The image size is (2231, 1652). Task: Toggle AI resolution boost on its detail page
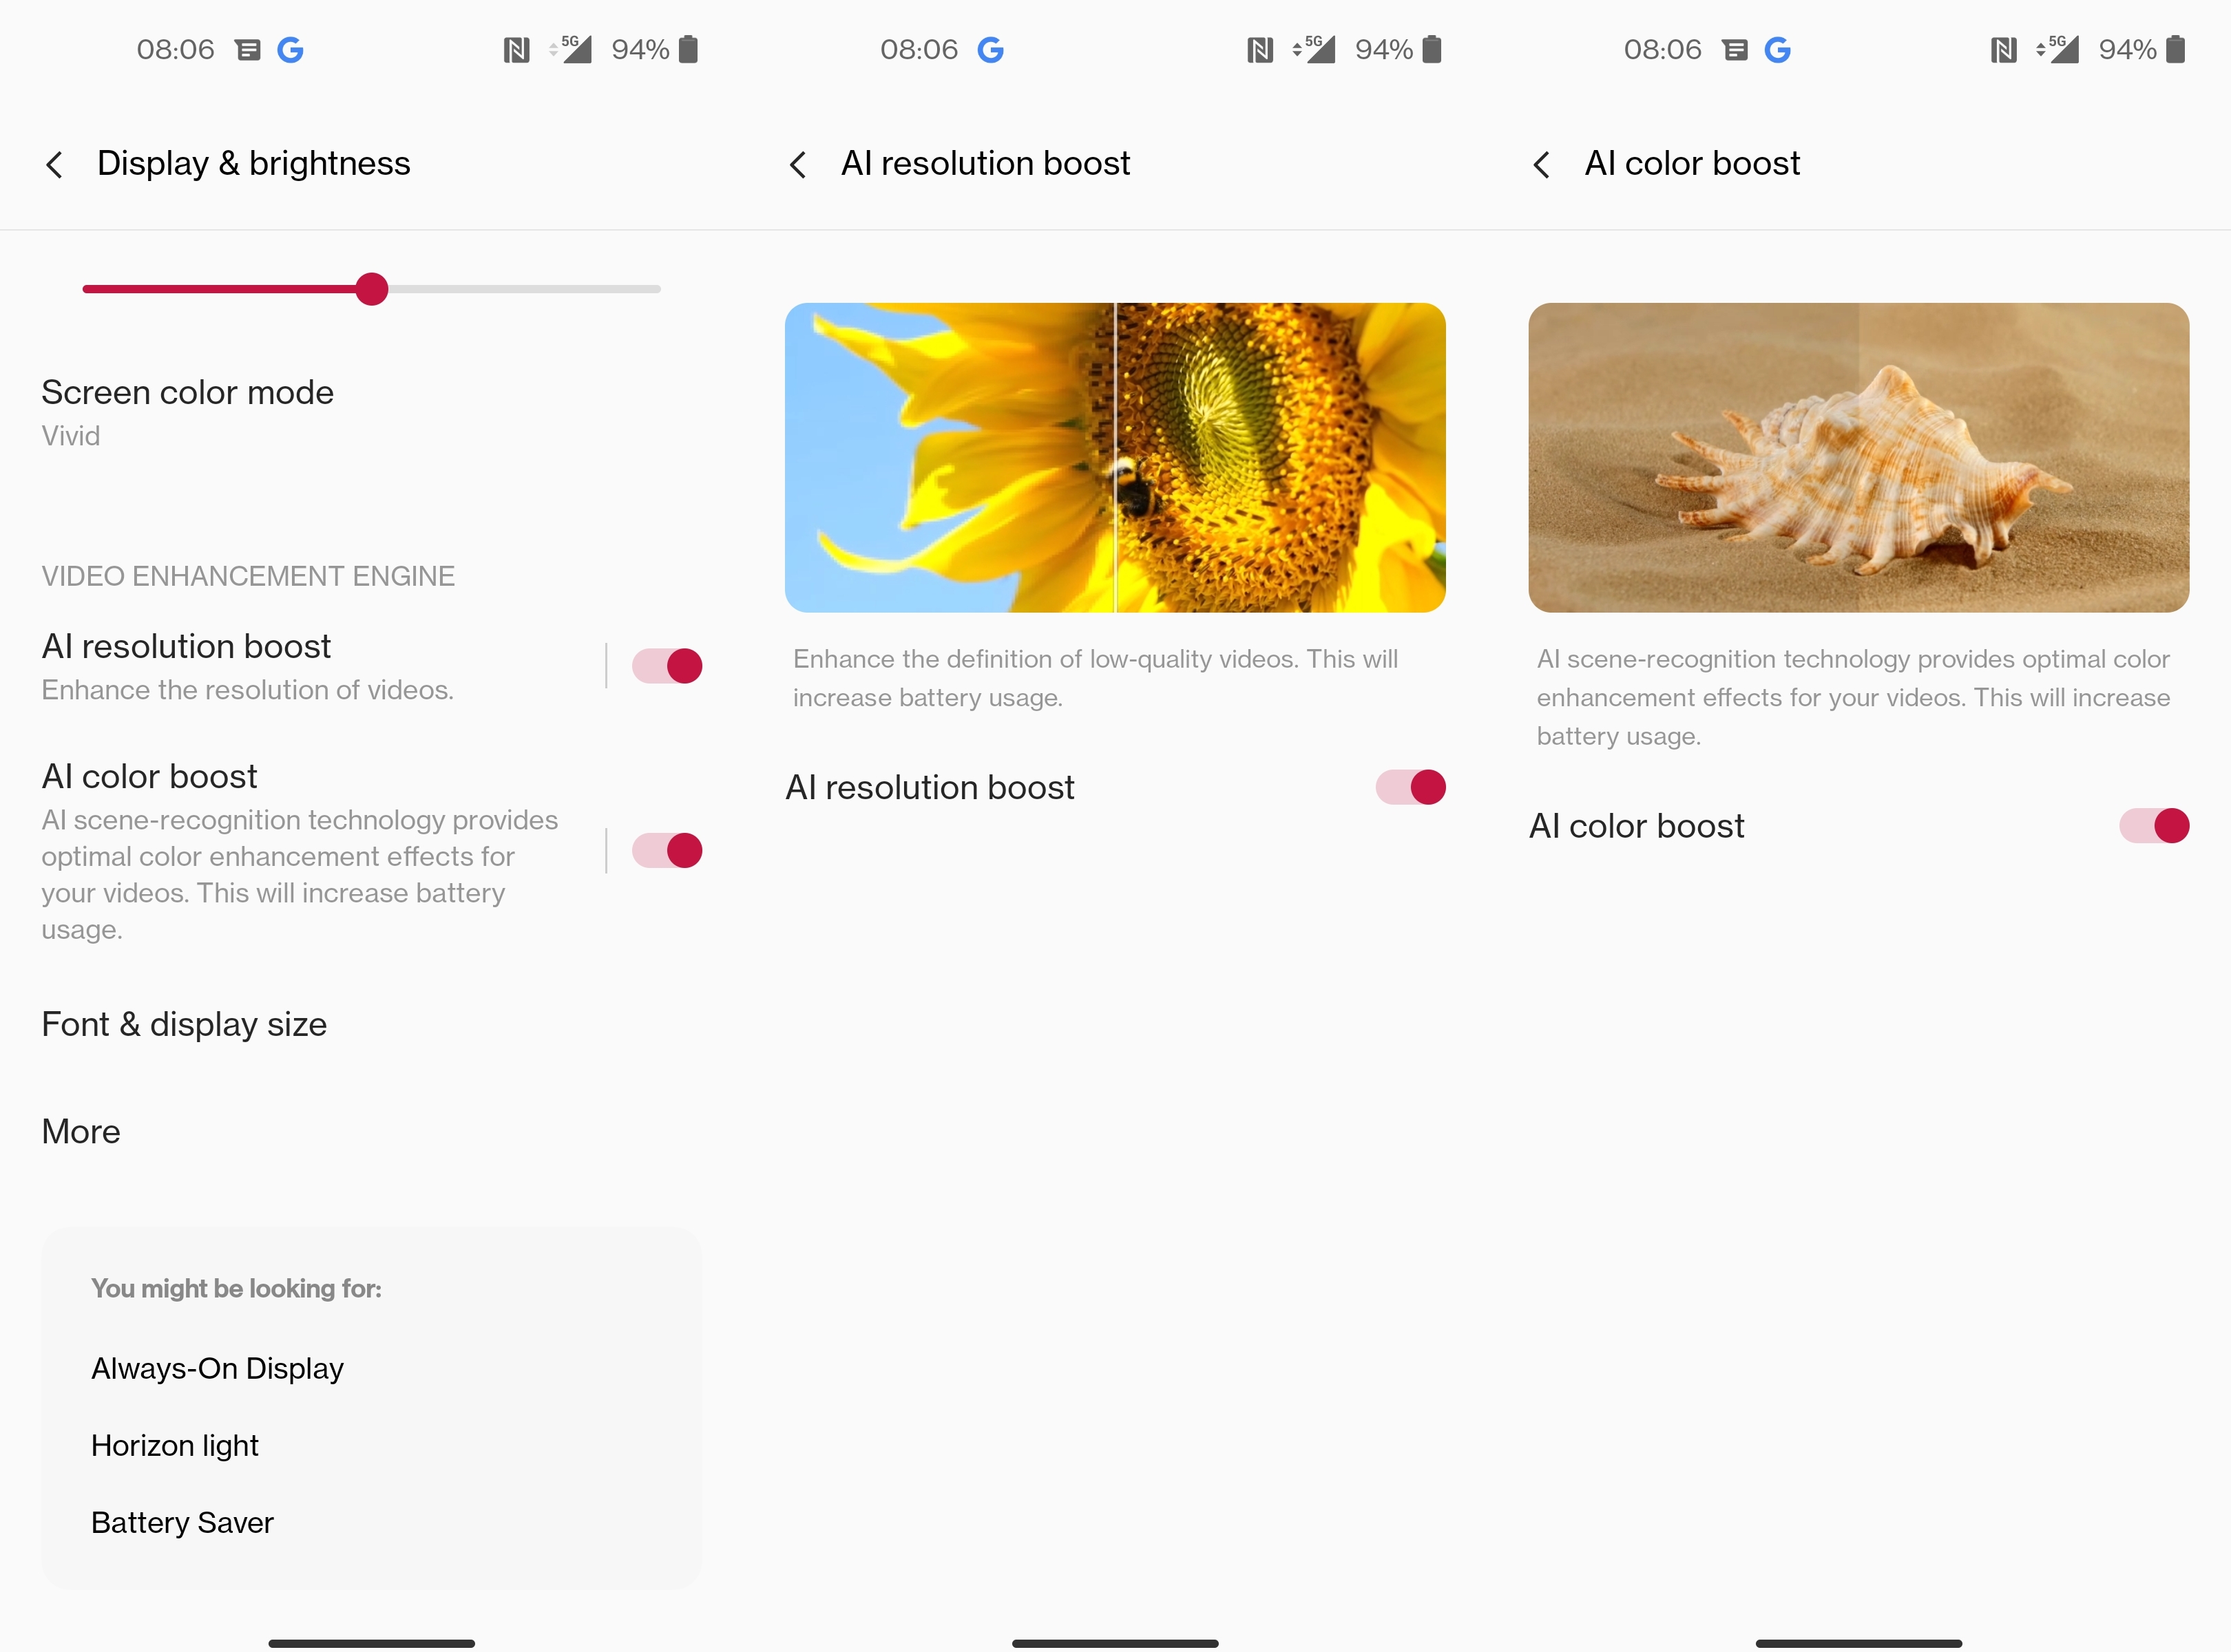coord(1411,788)
